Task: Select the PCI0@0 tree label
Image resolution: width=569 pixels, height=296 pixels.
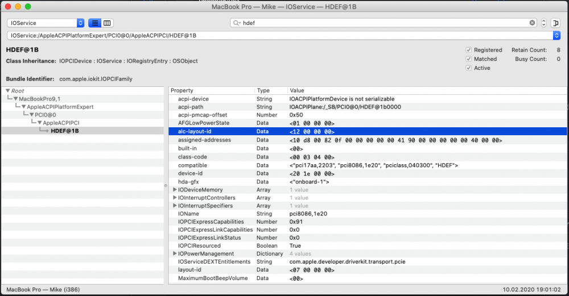Action: point(46,115)
